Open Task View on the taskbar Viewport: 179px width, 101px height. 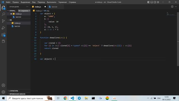(x=58, y=98)
